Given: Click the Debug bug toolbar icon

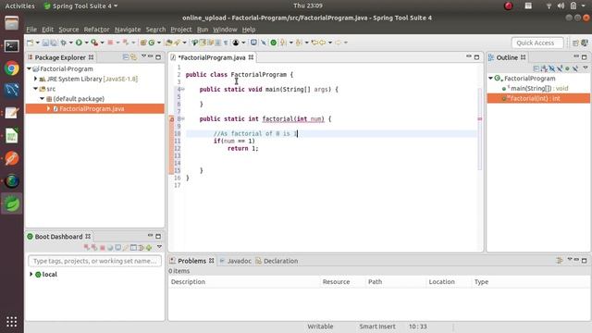Looking at the screenshot, I should coord(64,43).
